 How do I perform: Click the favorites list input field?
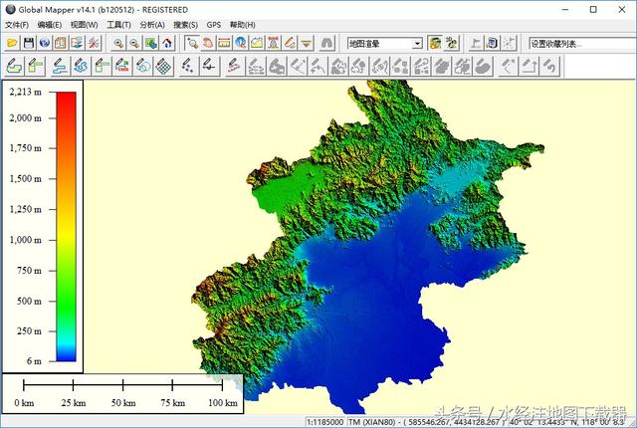point(582,44)
